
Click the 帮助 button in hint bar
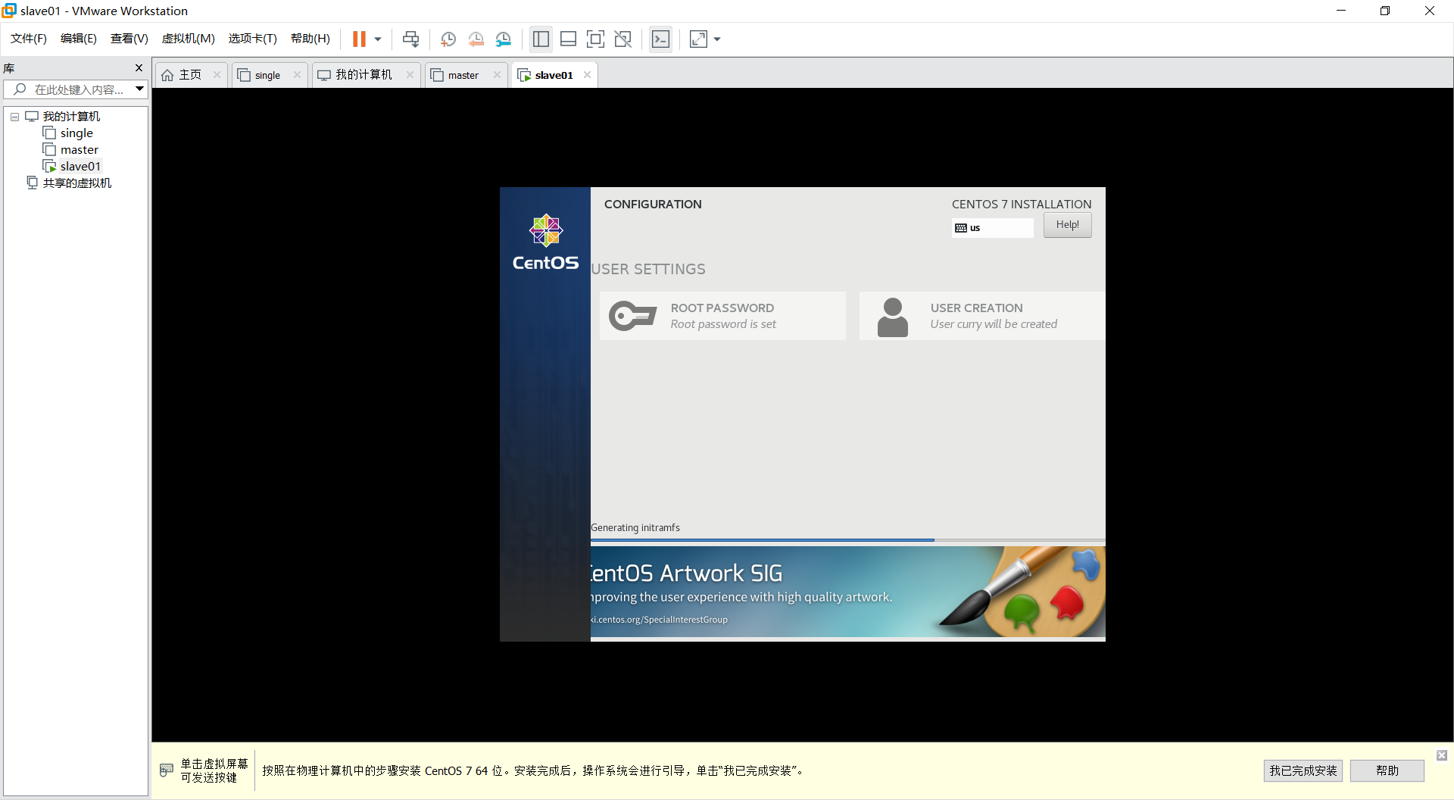1387,770
